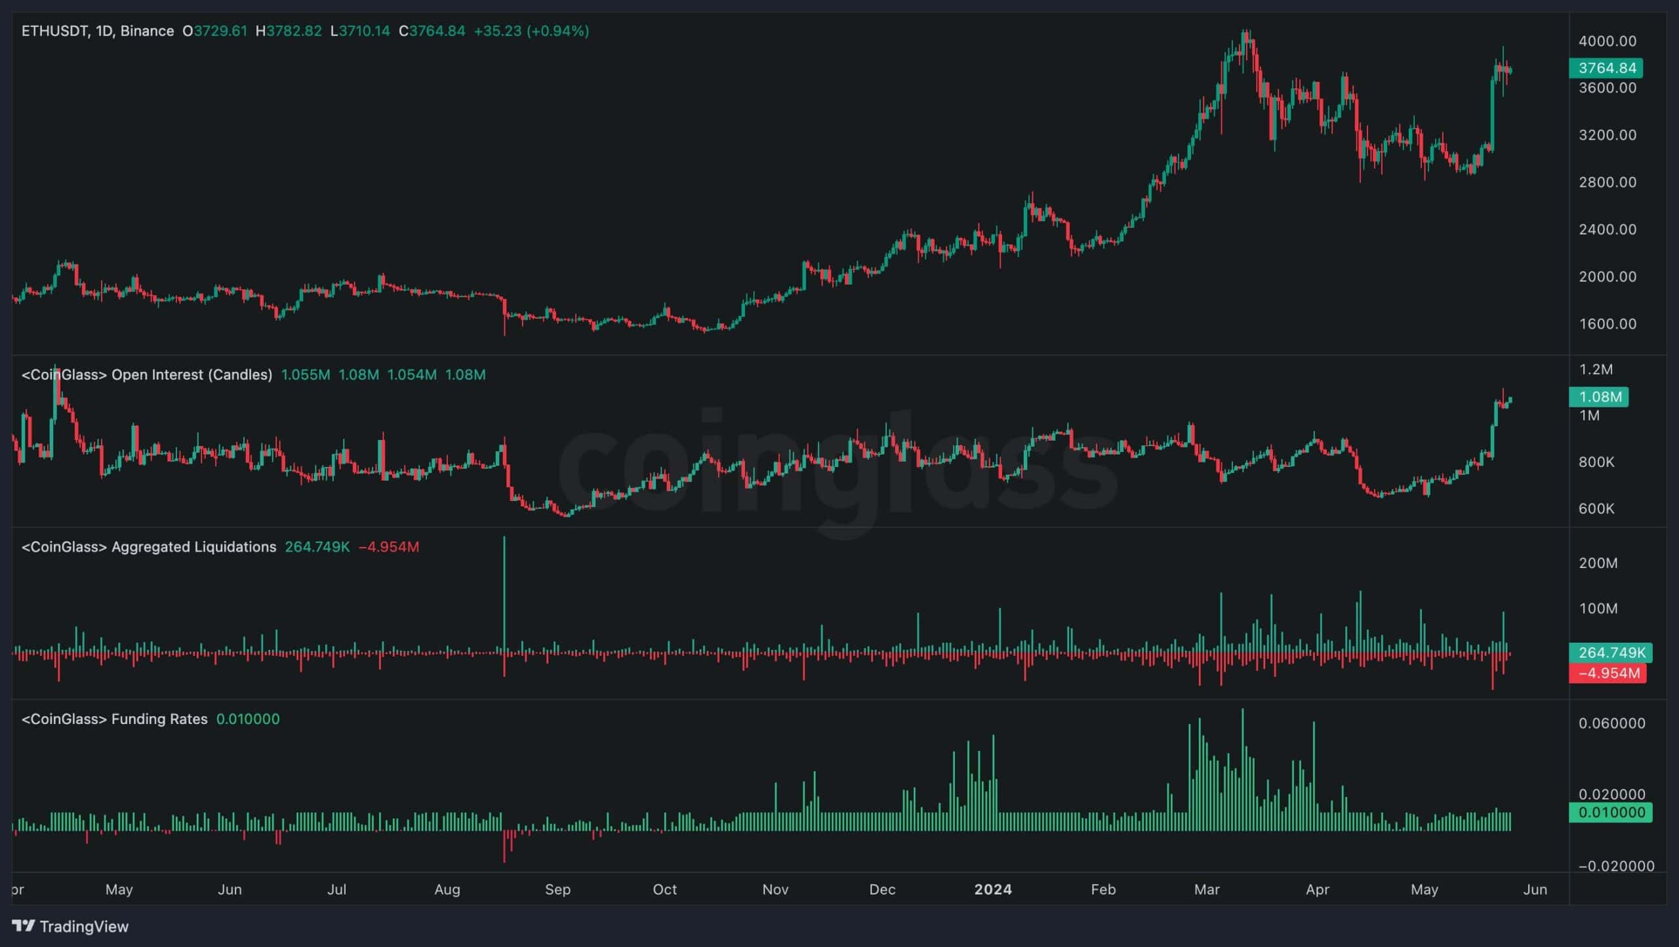Click the 4000.00 label on price scale

click(1607, 41)
